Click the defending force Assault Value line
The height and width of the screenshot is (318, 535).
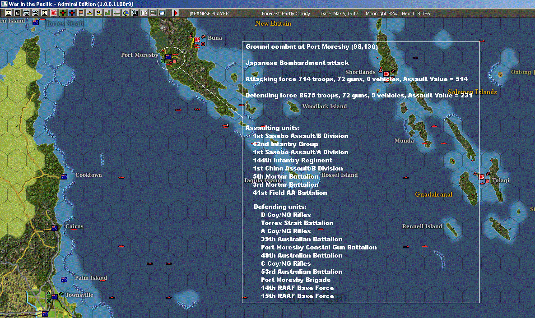coord(359,96)
